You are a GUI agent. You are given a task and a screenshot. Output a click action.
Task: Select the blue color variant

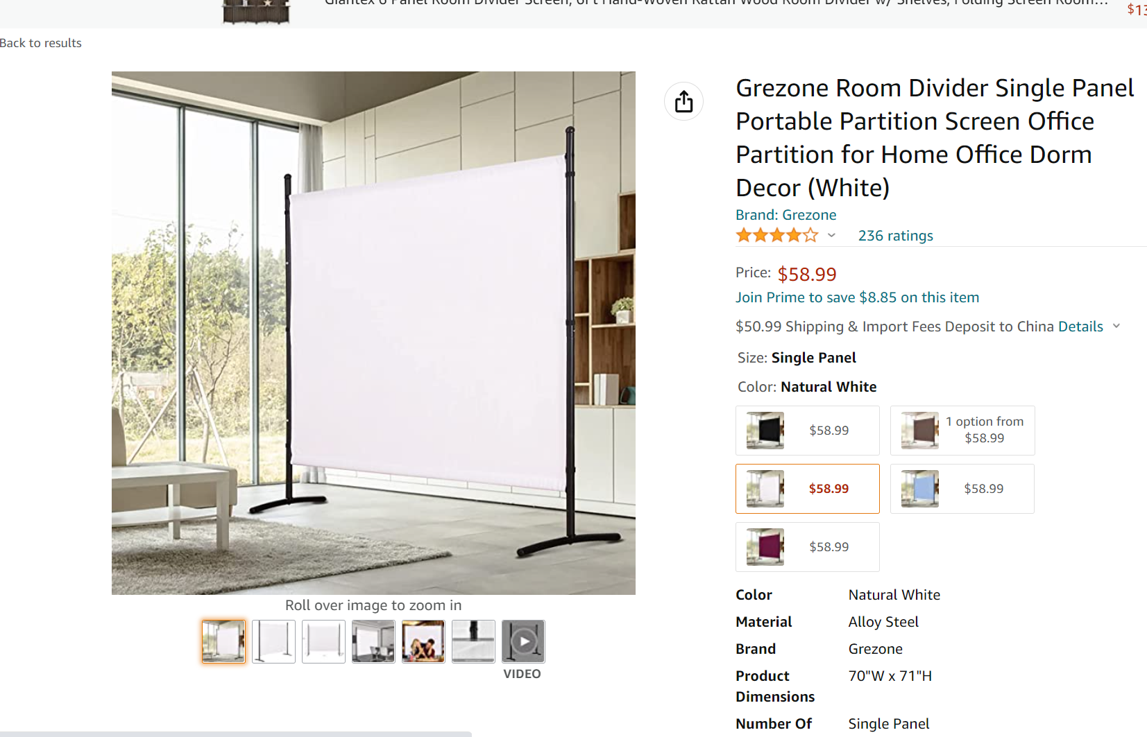point(962,489)
